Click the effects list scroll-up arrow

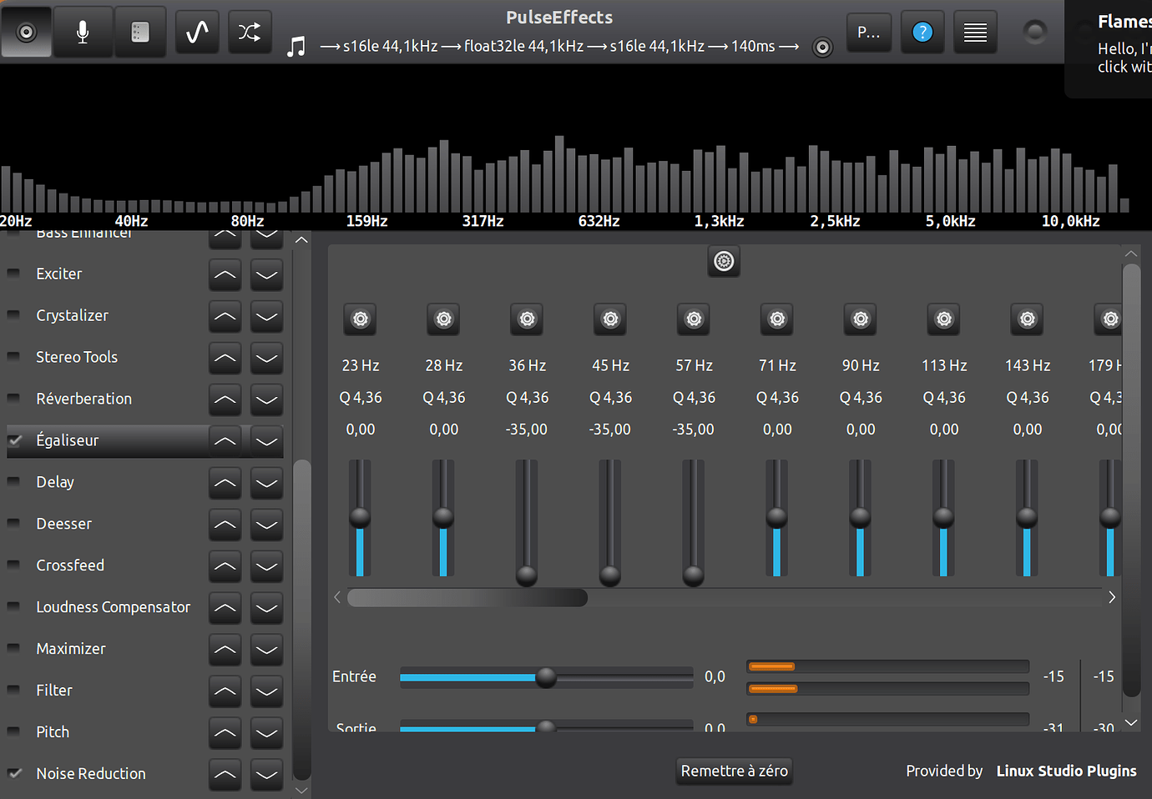click(x=302, y=240)
